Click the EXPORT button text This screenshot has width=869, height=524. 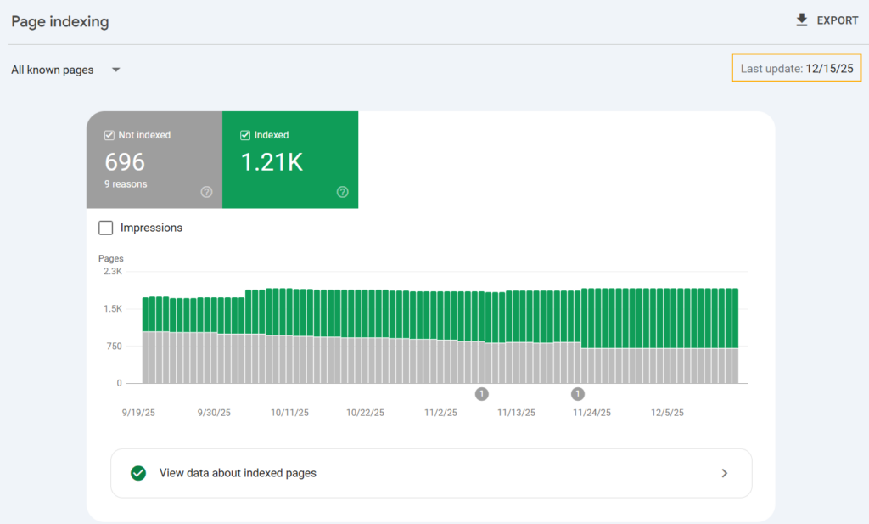click(837, 20)
